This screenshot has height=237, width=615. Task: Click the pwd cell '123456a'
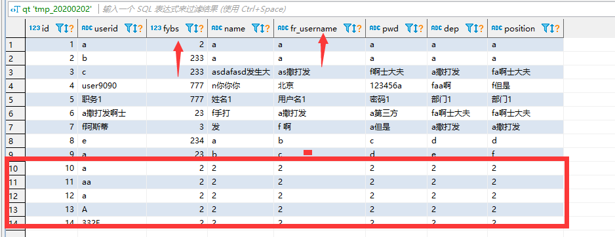[397, 86]
